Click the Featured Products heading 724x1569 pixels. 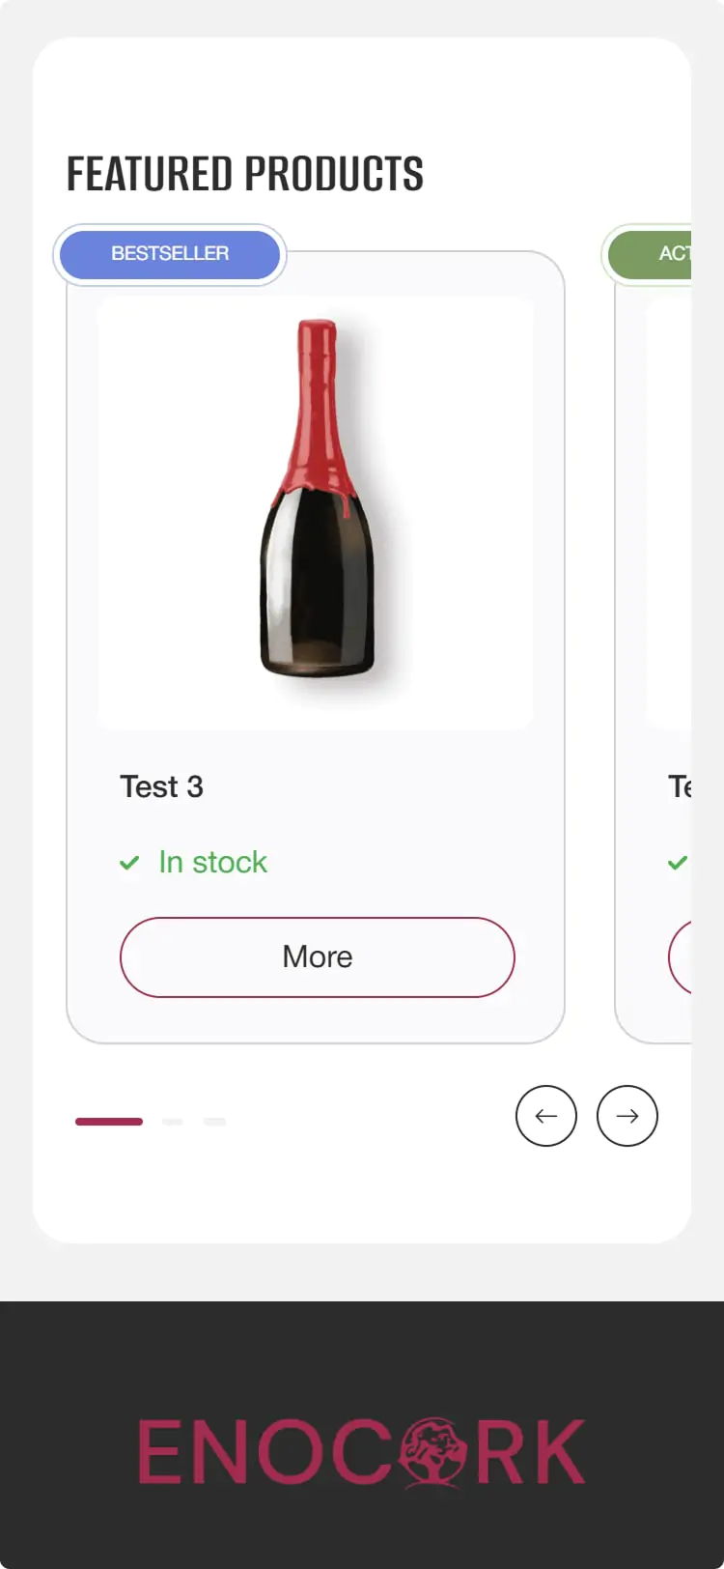click(x=245, y=174)
